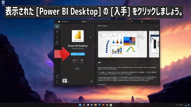Click the blue 入手 (Get) button
The height and width of the screenshot is (107, 191).
(78, 54)
